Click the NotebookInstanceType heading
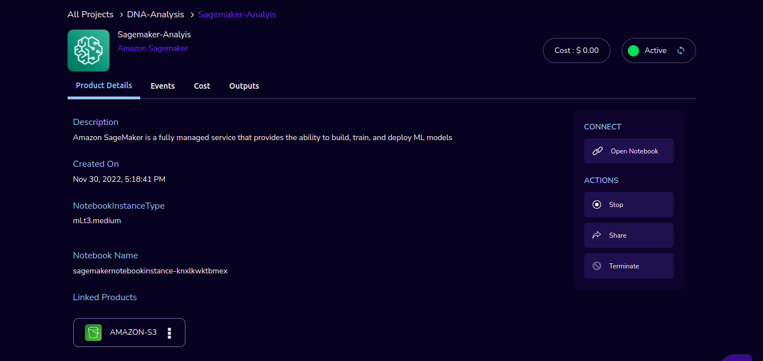 tap(119, 206)
